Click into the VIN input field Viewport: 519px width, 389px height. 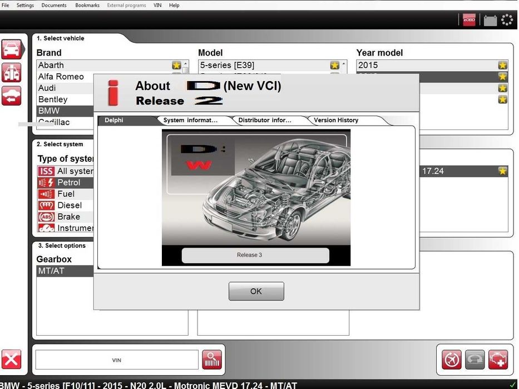[116, 360]
